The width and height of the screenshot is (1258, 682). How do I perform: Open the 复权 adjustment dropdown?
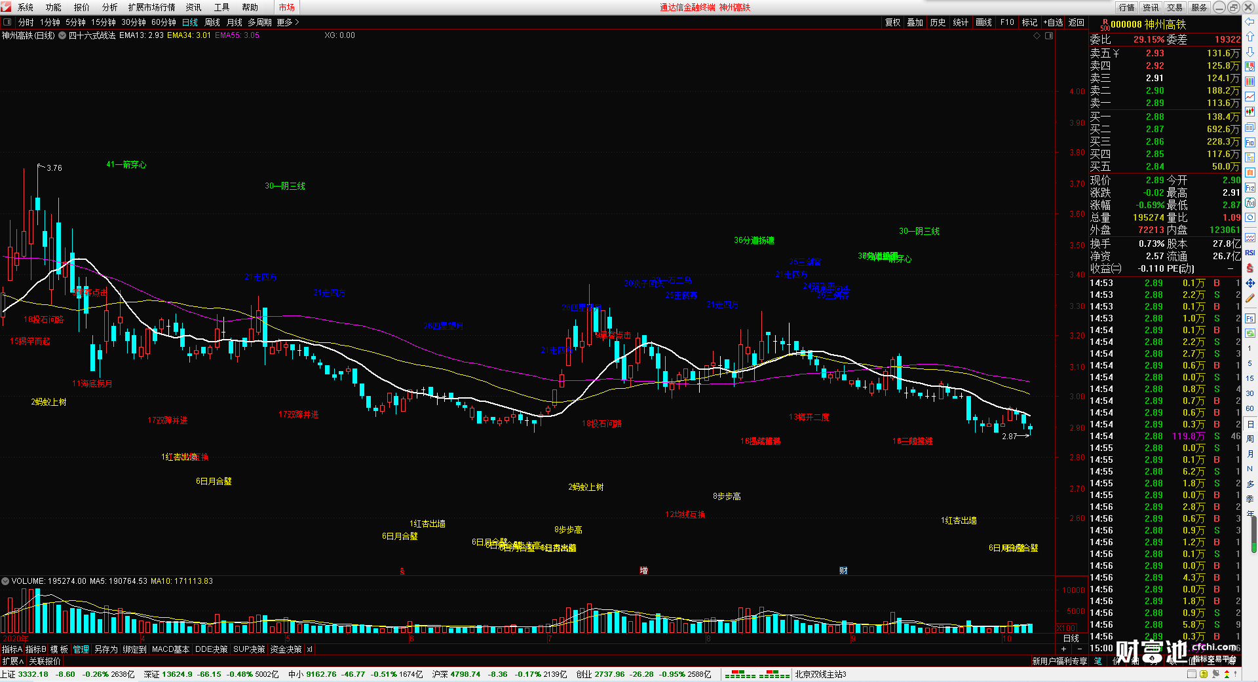[x=893, y=22]
